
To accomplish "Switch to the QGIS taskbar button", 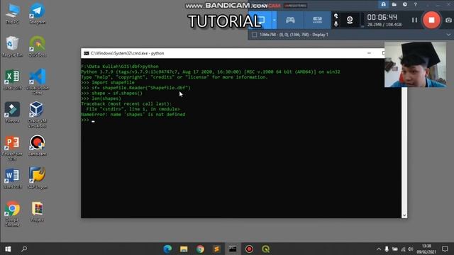I will coord(266,249).
